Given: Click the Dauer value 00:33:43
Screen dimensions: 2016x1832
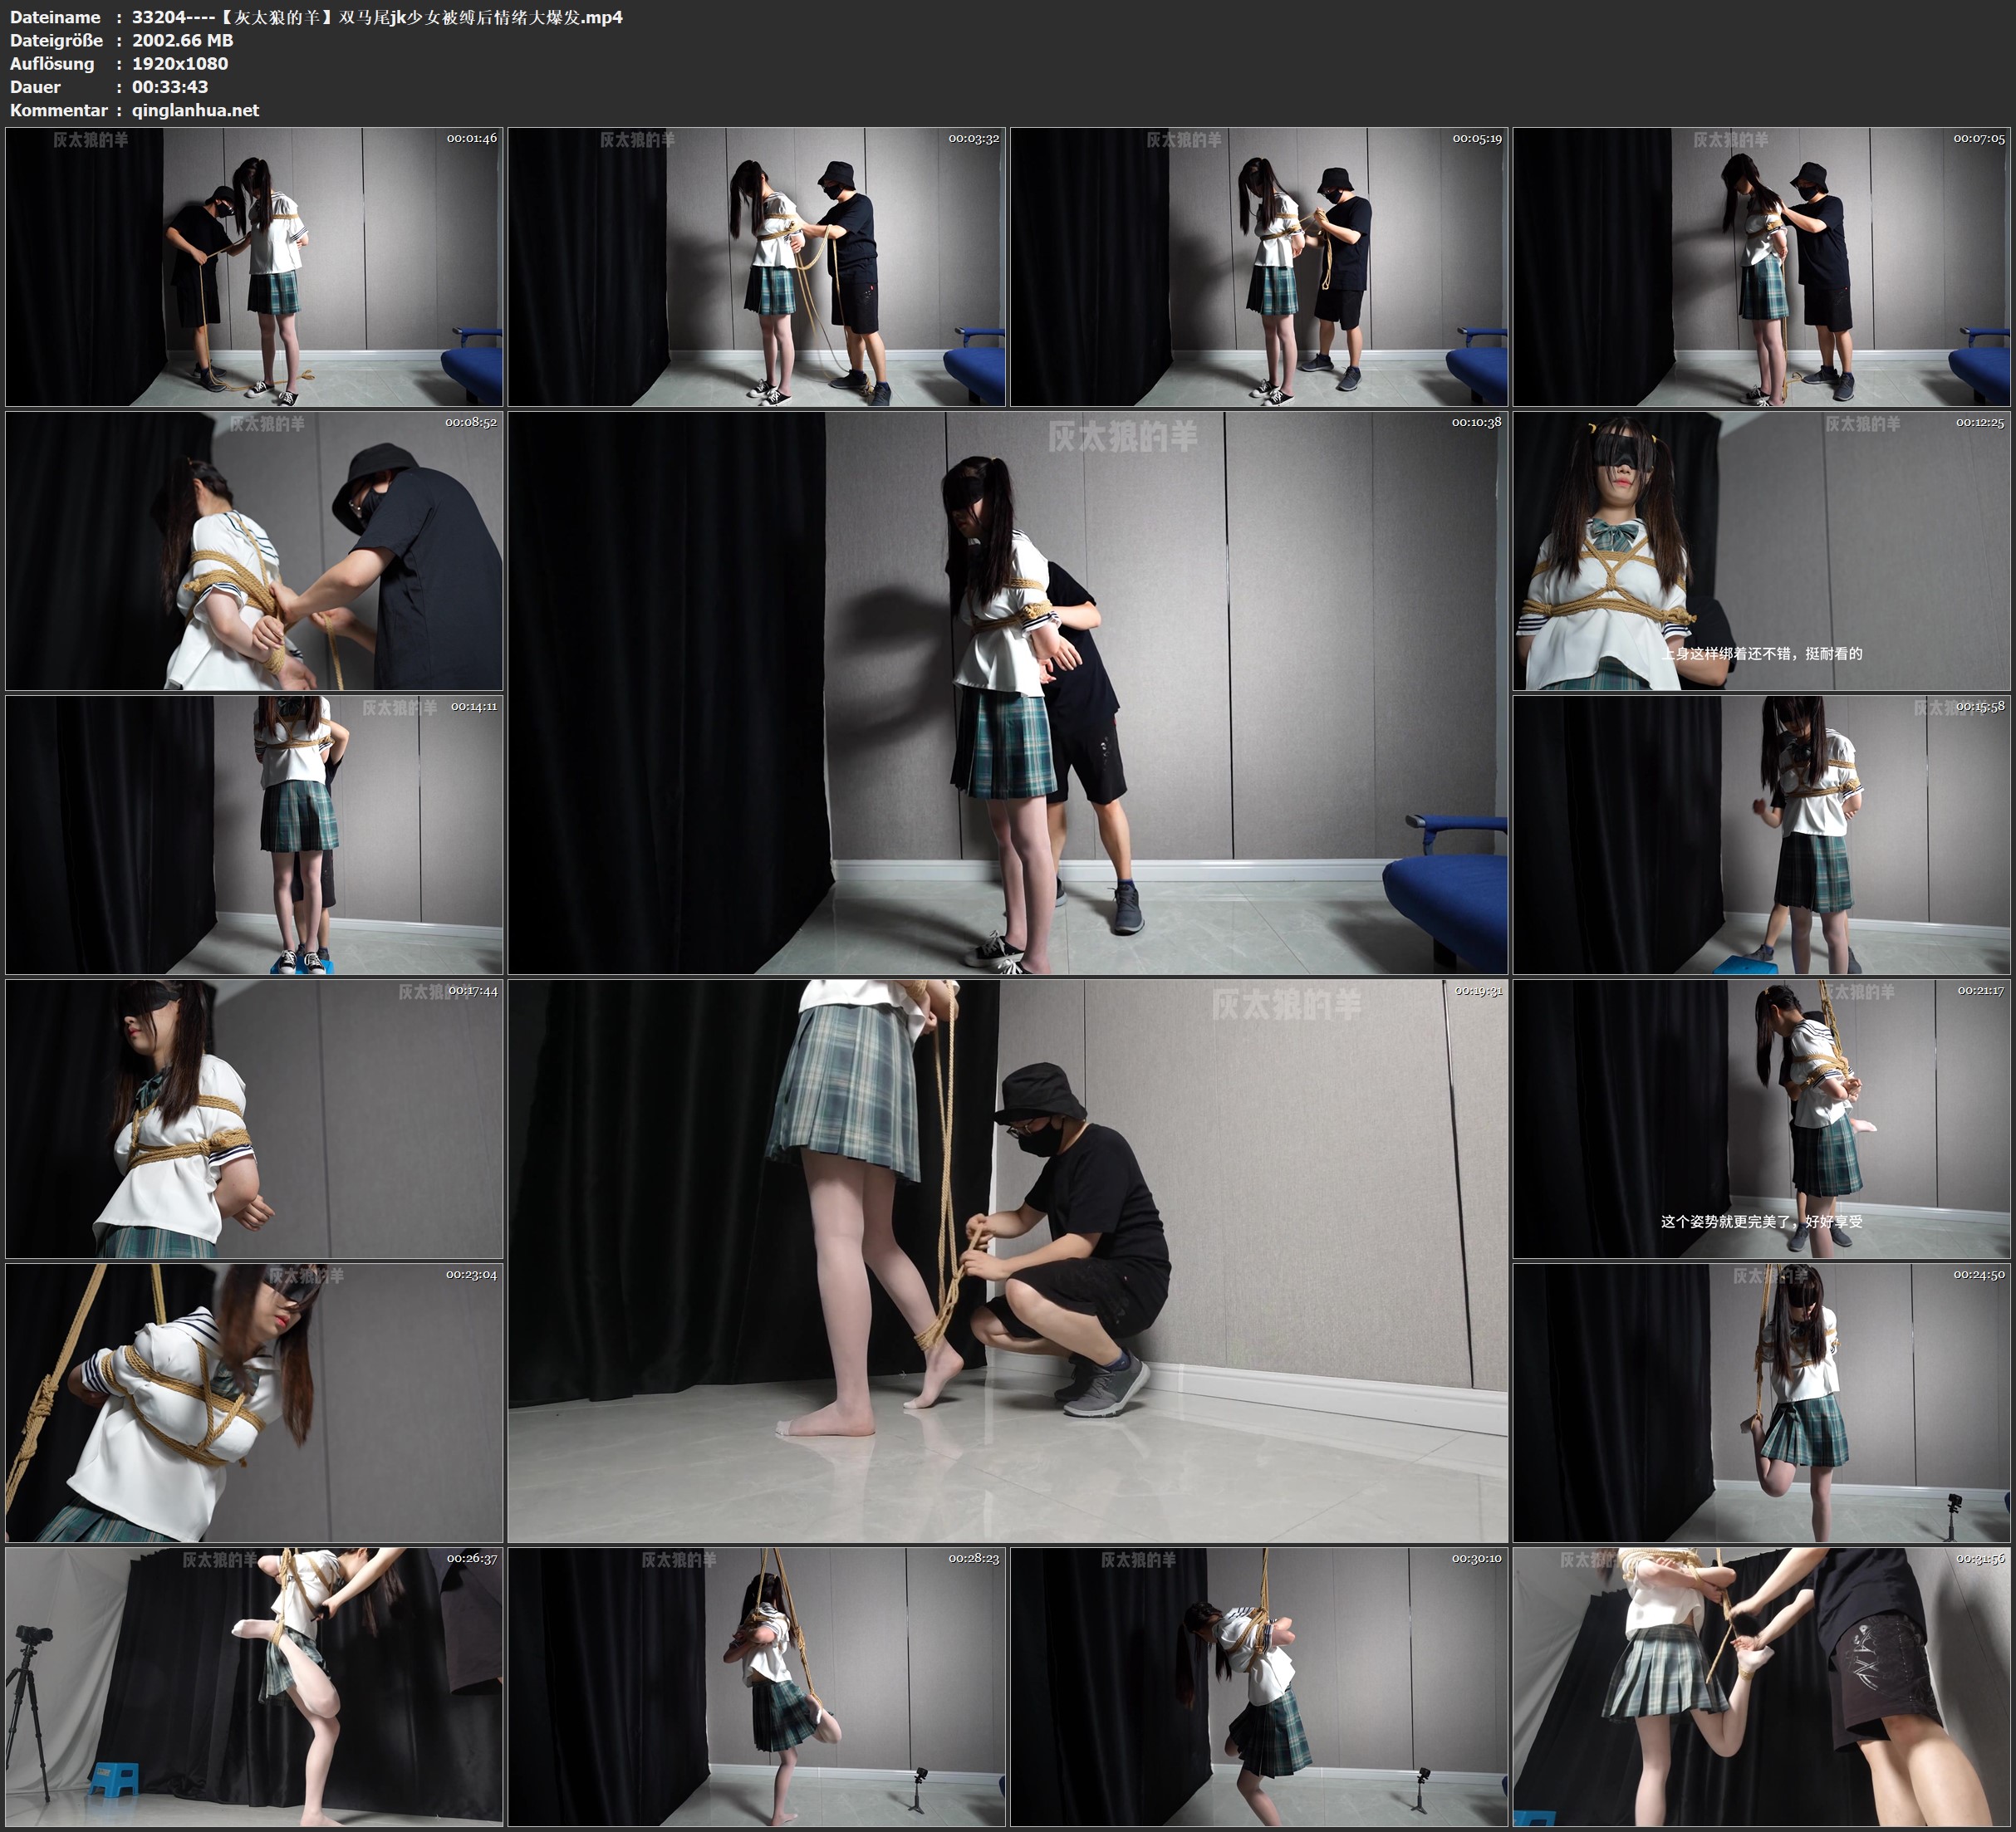Looking at the screenshot, I should [x=170, y=87].
